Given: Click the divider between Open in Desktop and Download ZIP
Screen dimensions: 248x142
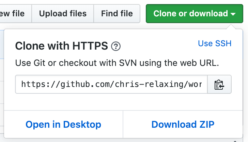Looking at the screenshot, I should click(x=123, y=124).
